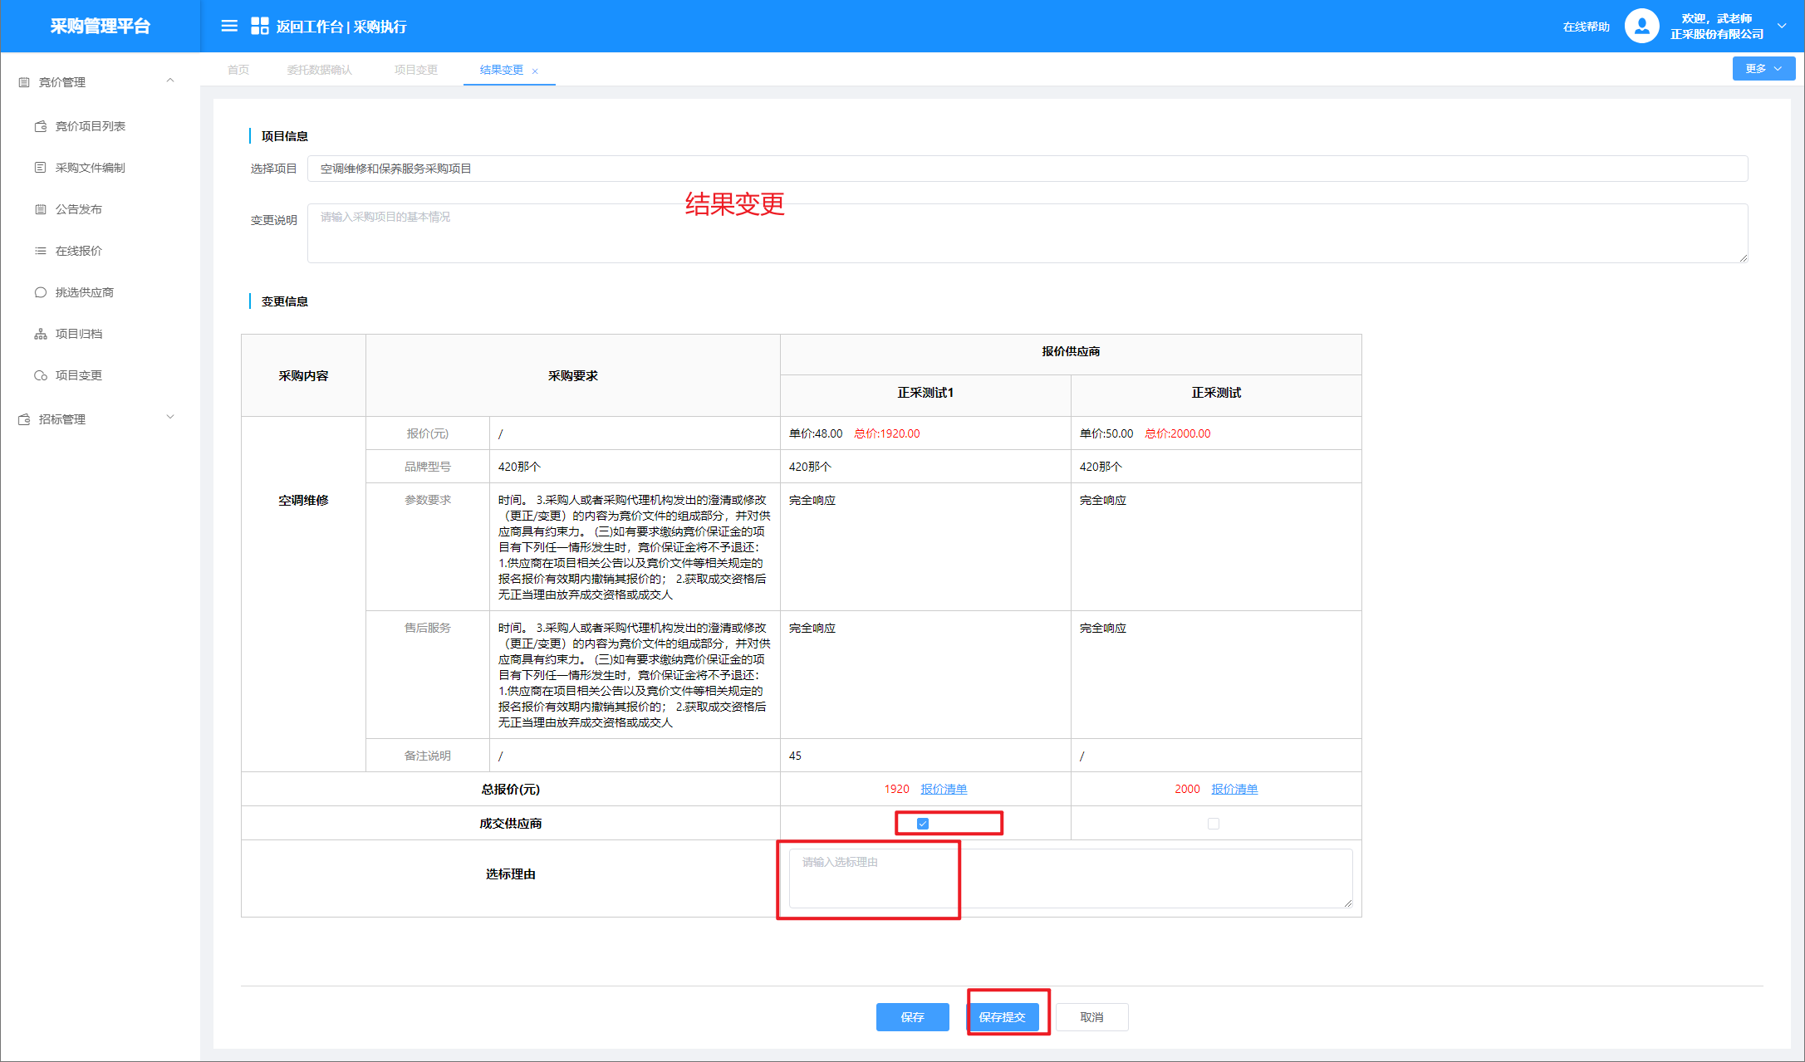This screenshot has width=1805, height=1062.
Task: Open 在线报价 sidebar item
Action: point(78,251)
